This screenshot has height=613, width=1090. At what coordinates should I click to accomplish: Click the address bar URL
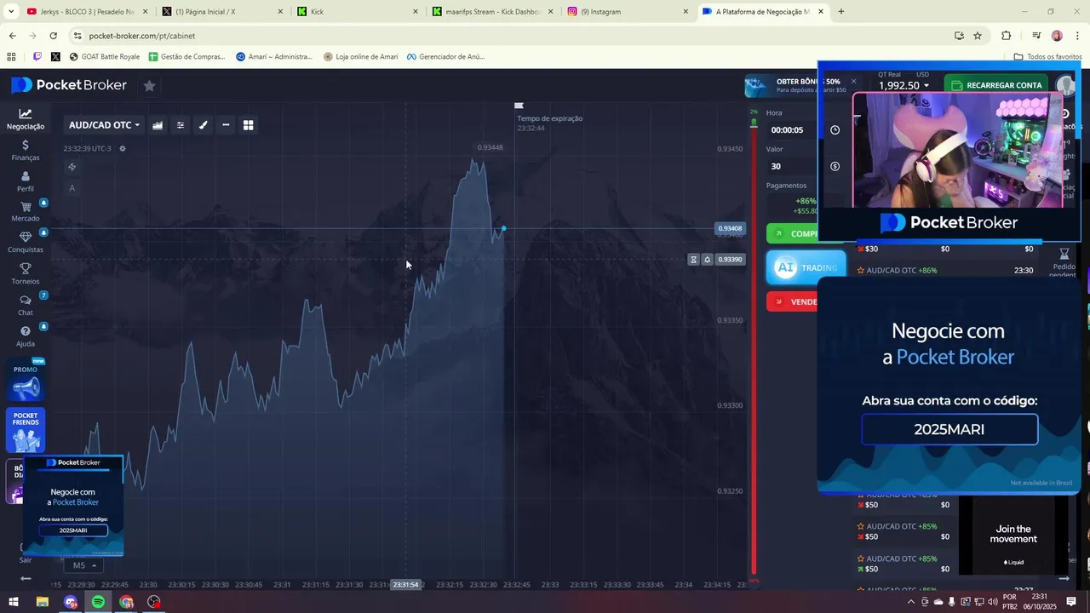142,36
